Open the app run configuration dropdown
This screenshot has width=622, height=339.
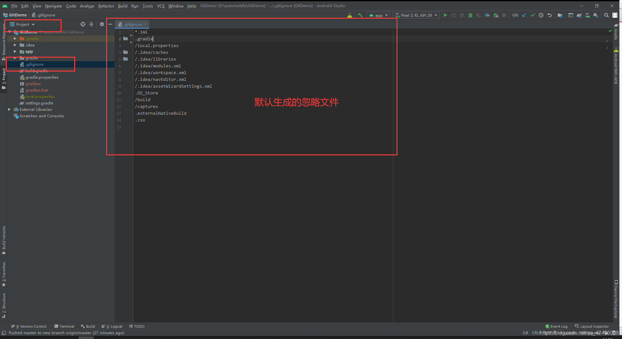click(x=378, y=15)
